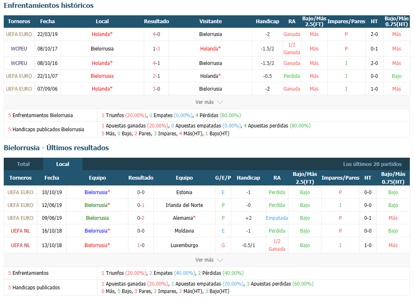Click Holanda* visitor in 08/10/17 row
The width and height of the screenshot is (414, 298).
pyautogui.click(x=211, y=49)
